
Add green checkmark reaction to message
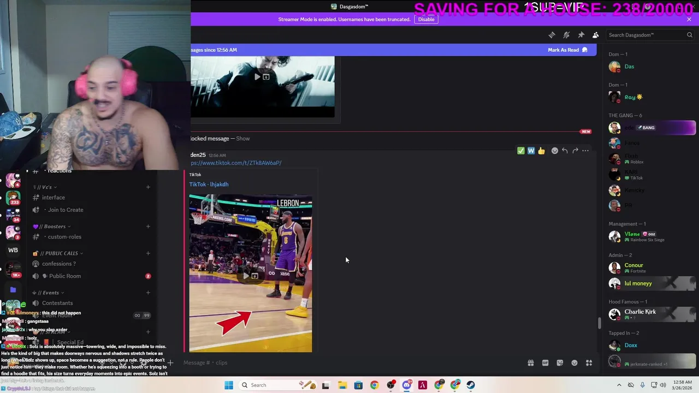(521, 151)
